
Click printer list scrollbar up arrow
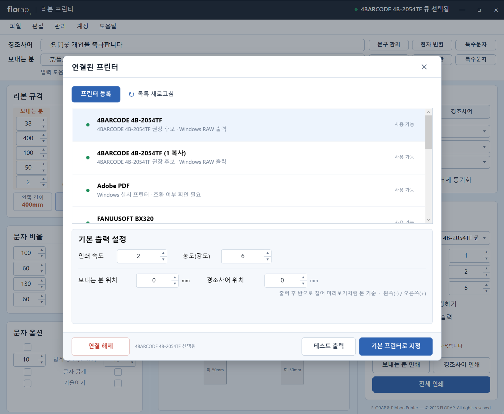(x=429, y=112)
